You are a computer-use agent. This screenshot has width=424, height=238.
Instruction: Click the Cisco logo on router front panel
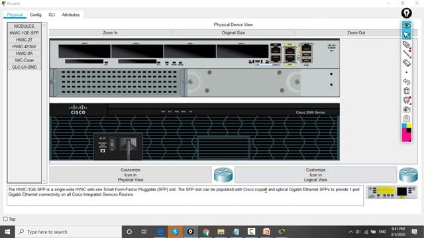point(78,110)
